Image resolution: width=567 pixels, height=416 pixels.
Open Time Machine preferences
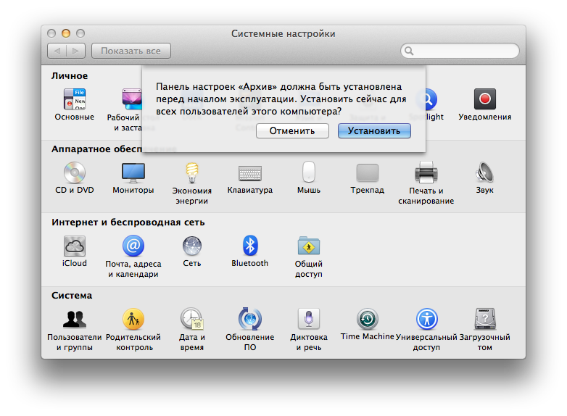[367, 320]
